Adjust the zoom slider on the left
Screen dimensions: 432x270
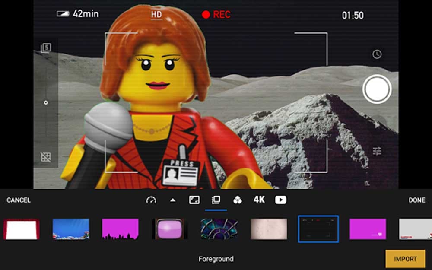click(46, 102)
